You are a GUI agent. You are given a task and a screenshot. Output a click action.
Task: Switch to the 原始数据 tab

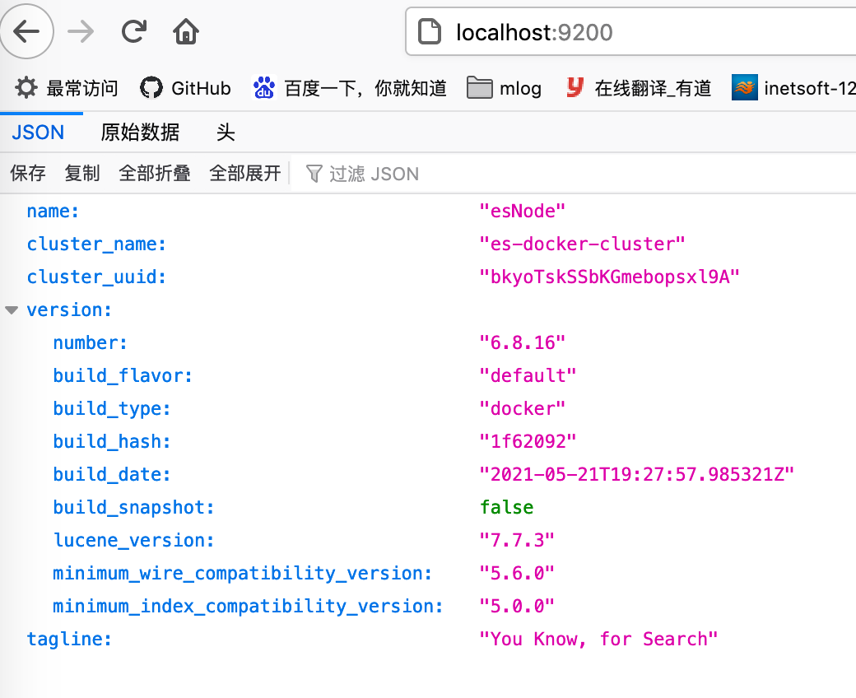click(x=140, y=133)
